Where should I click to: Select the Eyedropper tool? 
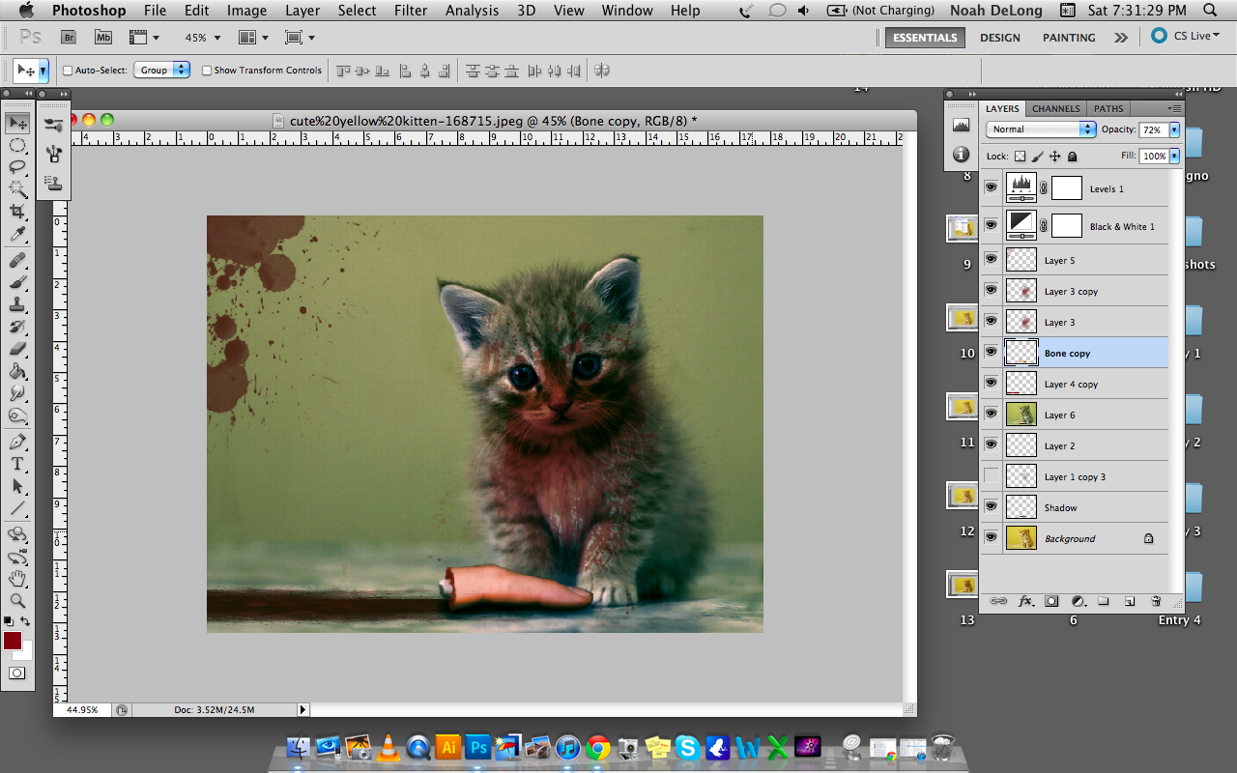17,234
